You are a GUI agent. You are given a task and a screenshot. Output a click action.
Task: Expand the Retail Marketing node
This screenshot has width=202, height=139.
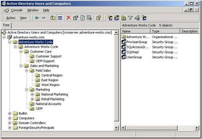coord(32,99)
